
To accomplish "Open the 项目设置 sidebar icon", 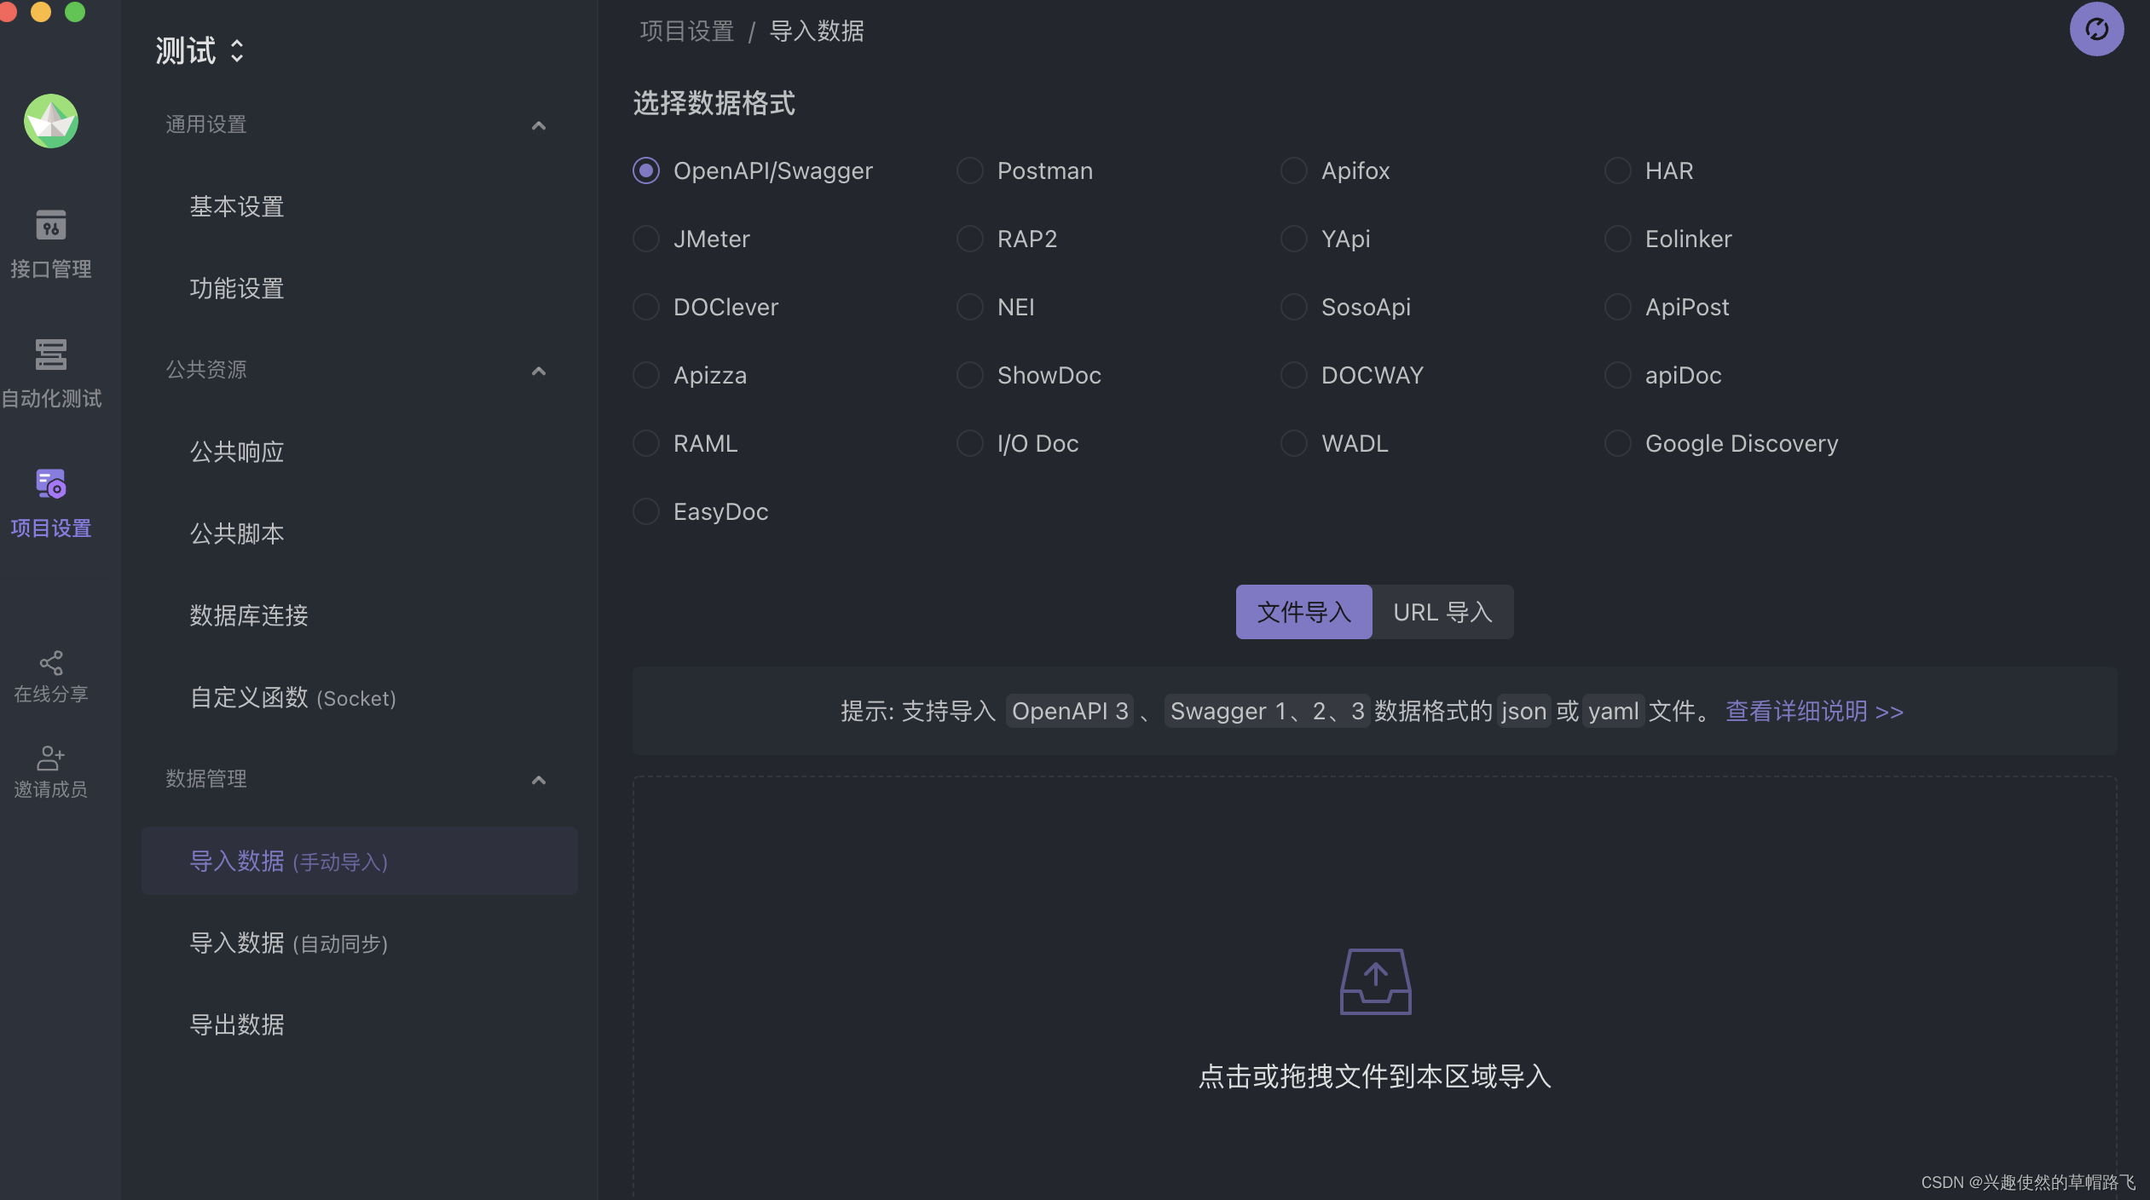I will (x=51, y=484).
